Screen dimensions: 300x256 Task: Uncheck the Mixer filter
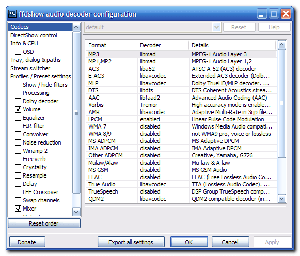[18, 209]
